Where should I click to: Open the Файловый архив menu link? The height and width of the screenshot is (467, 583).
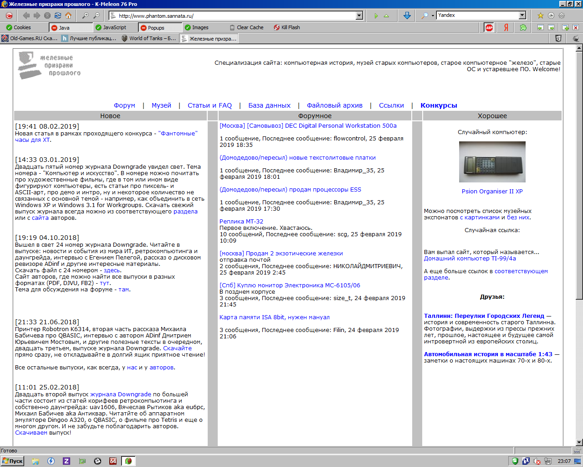(334, 105)
